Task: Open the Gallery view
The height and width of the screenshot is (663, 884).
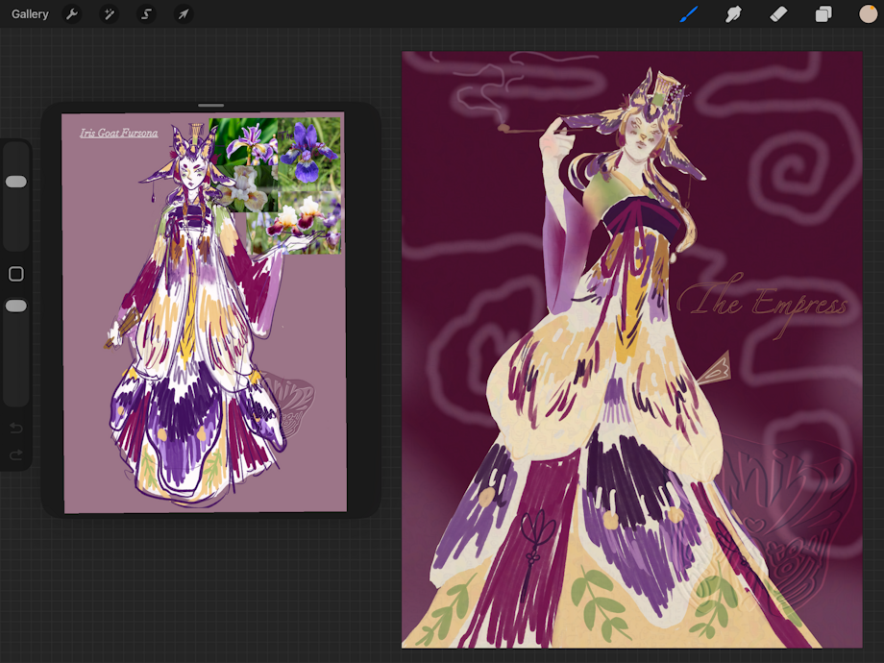Action: [30, 14]
